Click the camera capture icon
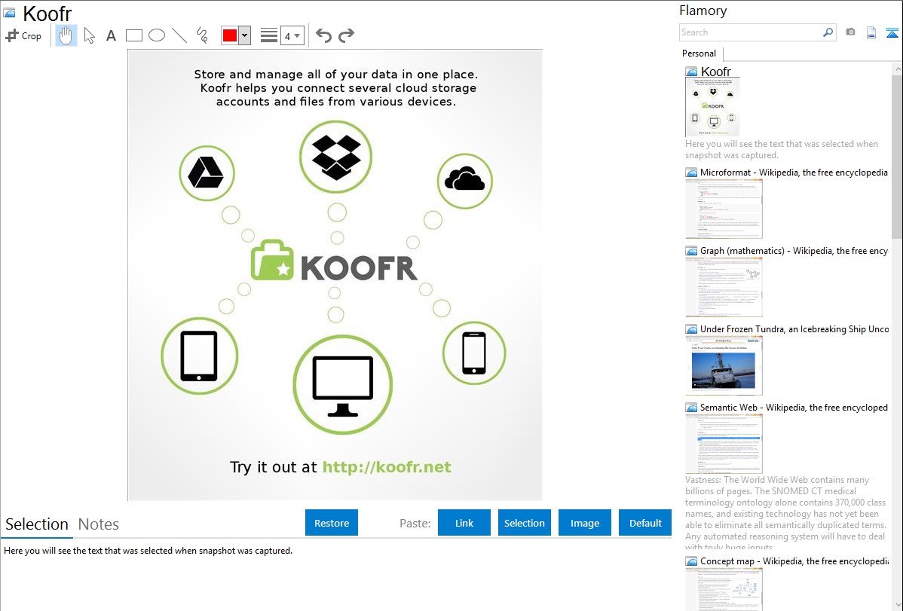This screenshot has width=903, height=611. tap(850, 32)
